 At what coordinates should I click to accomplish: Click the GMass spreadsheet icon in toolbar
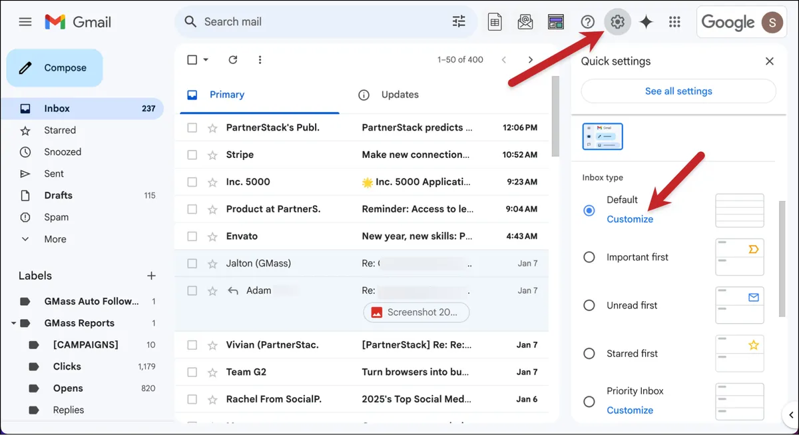click(x=495, y=22)
